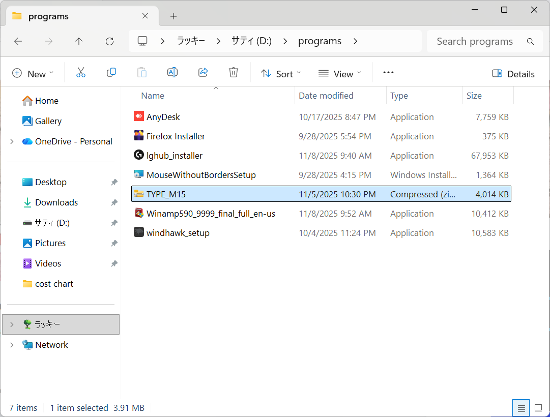Click the Search programs input field

click(x=474, y=41)
